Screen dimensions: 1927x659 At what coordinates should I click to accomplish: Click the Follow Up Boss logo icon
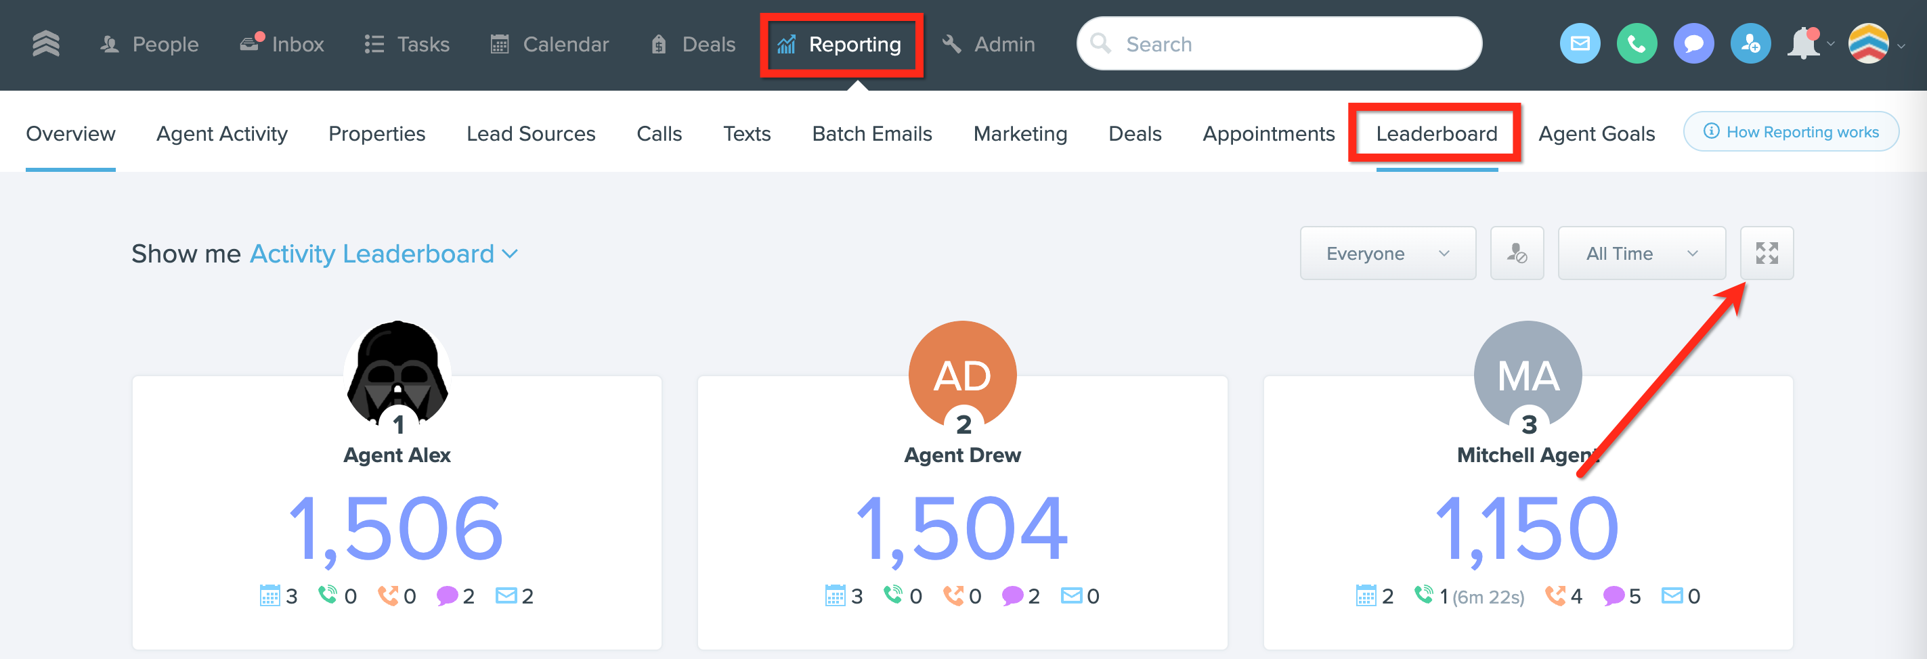[x=45, y=44]
